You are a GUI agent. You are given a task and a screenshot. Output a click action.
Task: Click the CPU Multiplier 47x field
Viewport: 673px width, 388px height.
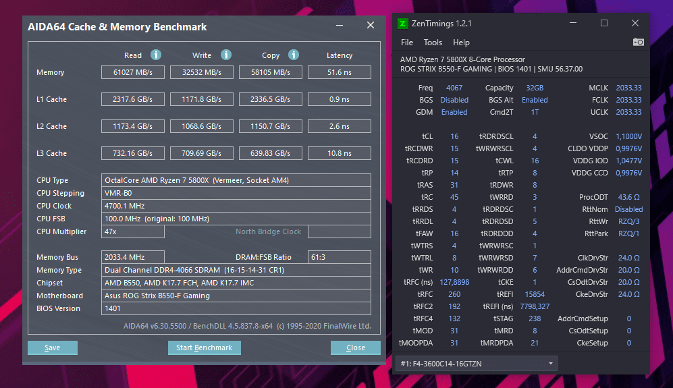click(132, 231)
